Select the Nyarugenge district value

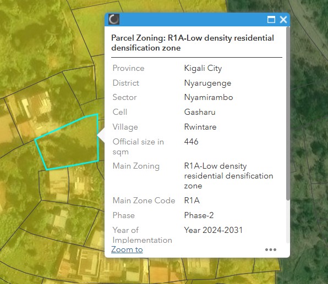pos(207,83)
